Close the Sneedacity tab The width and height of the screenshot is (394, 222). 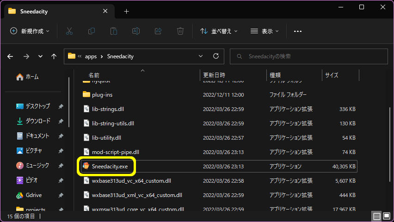105,11
